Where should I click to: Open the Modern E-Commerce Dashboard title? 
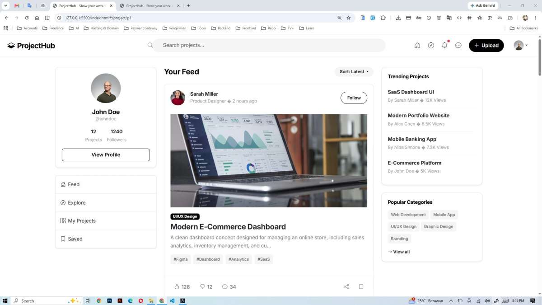point(228,227)
